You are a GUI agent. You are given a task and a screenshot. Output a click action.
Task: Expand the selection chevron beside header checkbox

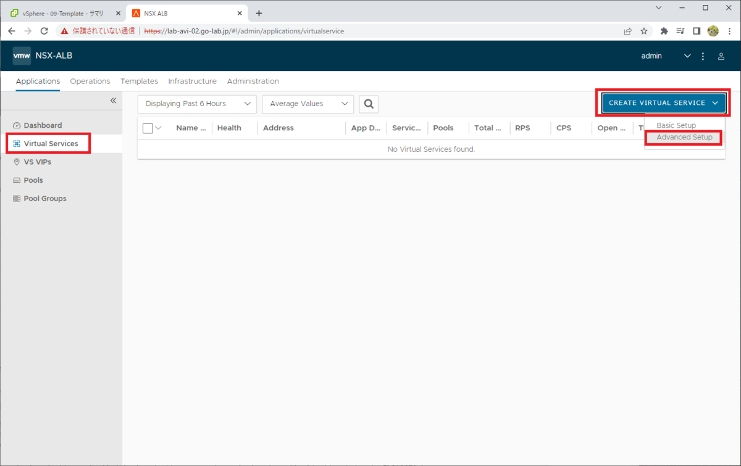point(158,128)
